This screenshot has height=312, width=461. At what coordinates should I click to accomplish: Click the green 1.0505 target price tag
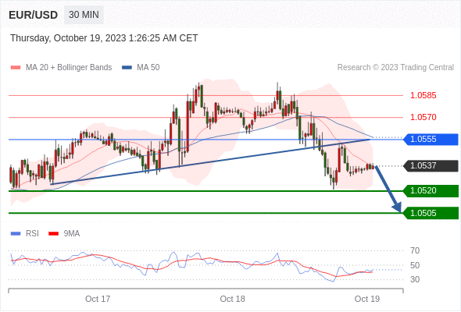tap(431, 213)
